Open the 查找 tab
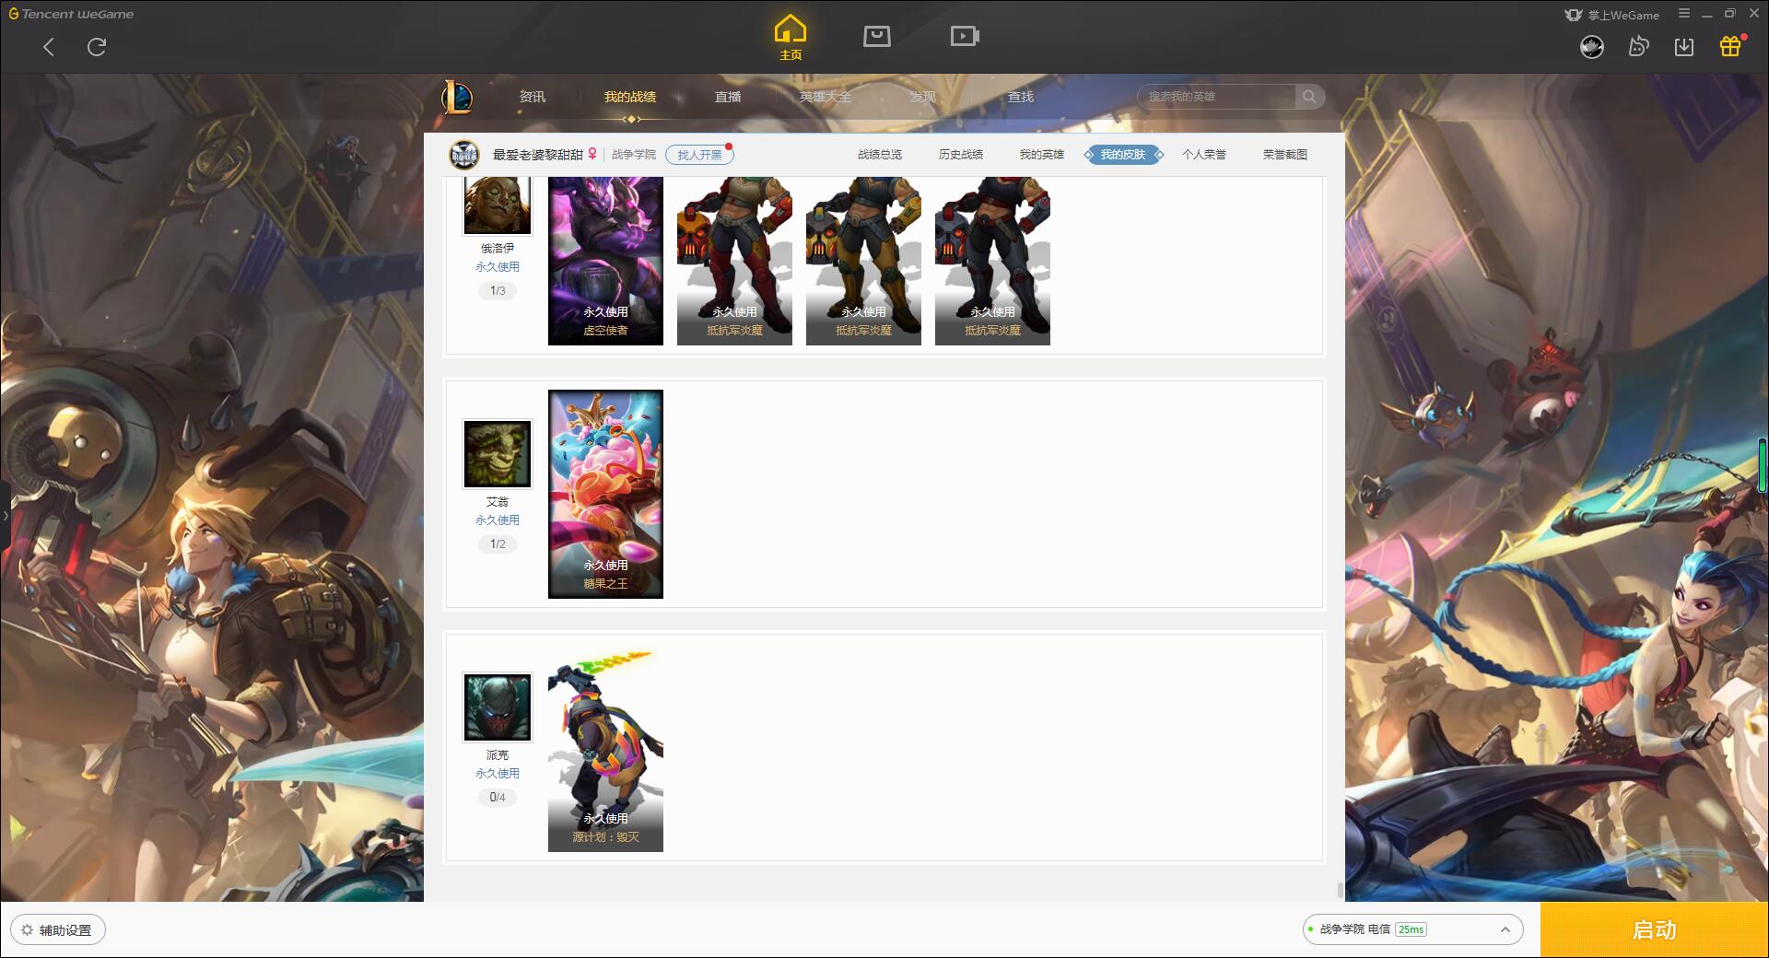The height and width of the screenshot is (958, 1769). pyautogui.click(x=1021, y=97)
